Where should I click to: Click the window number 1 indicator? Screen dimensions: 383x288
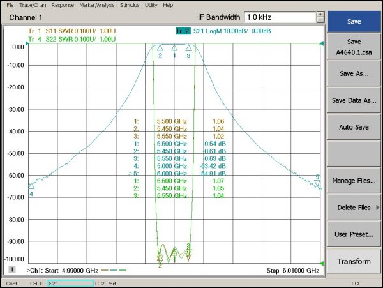click(x=11, y=269)
